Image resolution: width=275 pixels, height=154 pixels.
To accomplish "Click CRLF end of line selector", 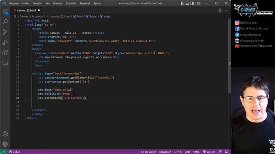I will 187,152.
